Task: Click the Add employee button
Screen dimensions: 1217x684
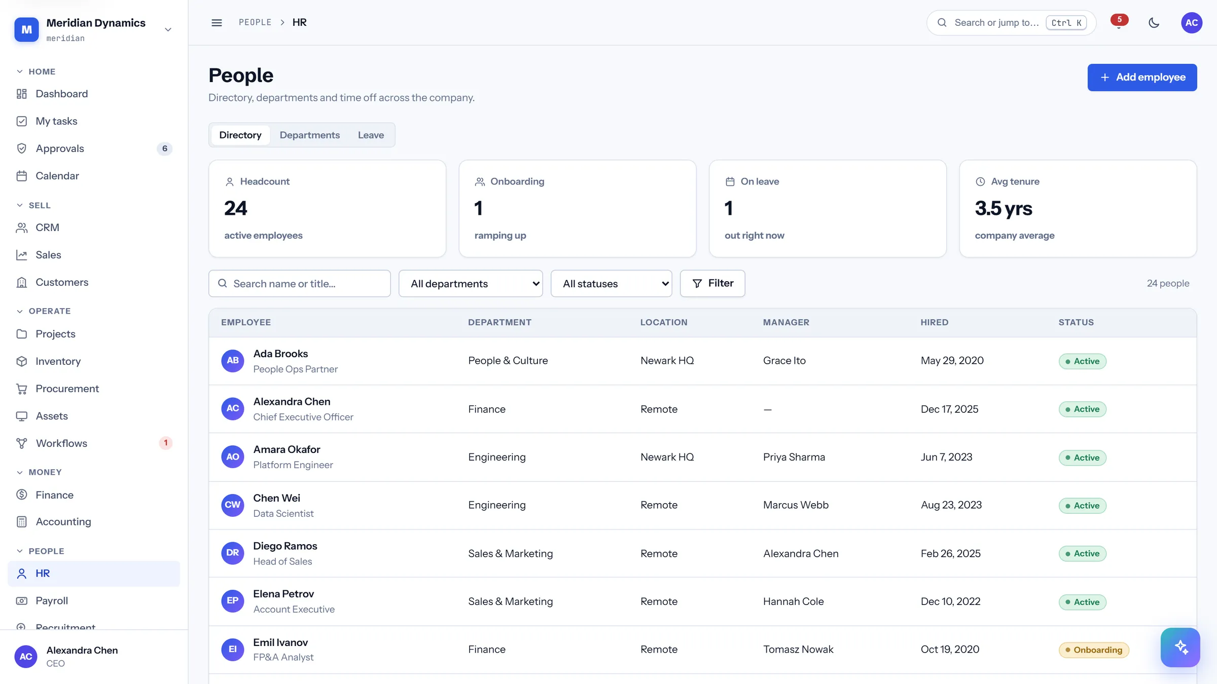Action: (1142, 78)
